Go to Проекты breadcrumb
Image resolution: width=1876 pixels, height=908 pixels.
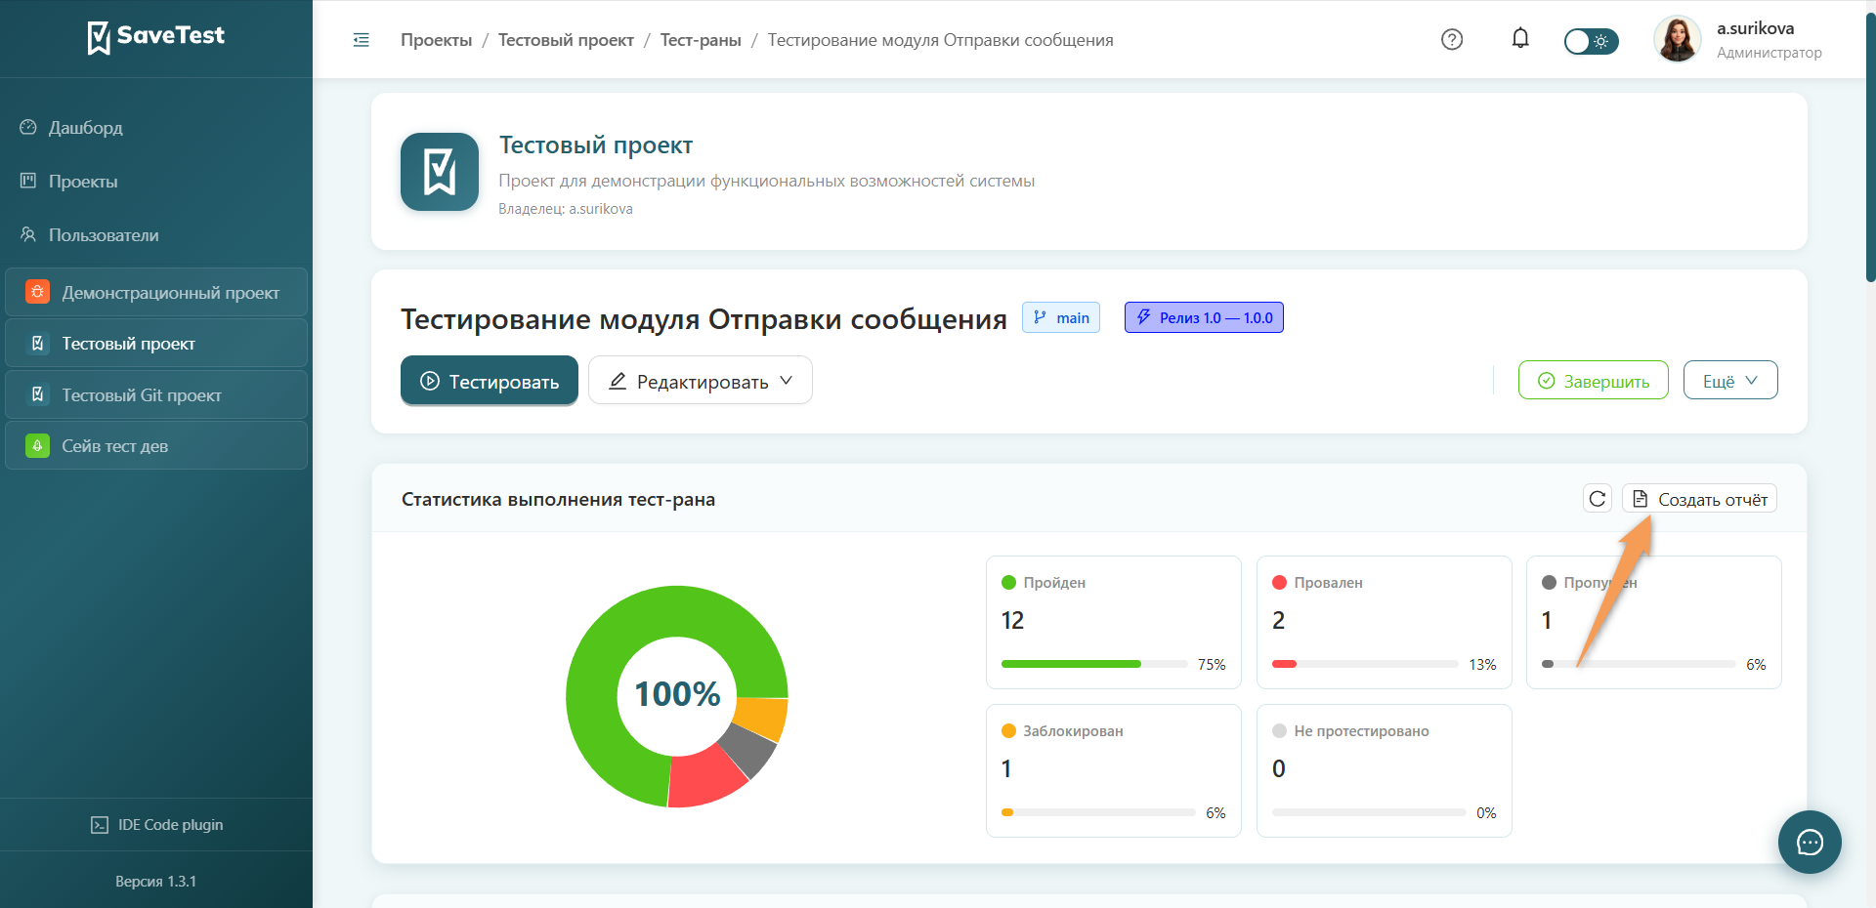click(436, 40)
